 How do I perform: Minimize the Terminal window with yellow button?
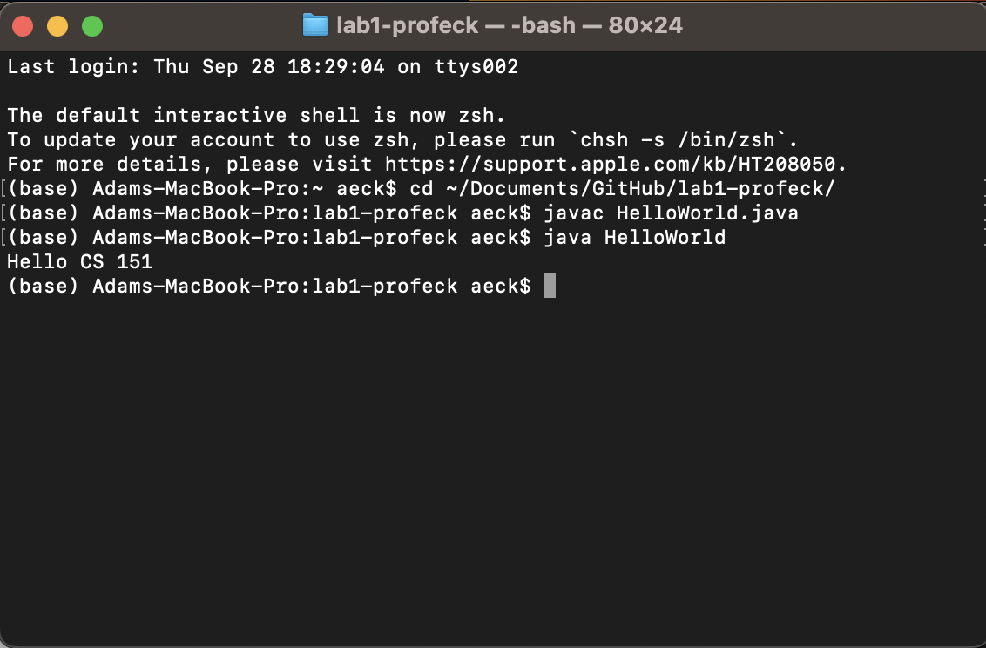(x=57, y=26)
